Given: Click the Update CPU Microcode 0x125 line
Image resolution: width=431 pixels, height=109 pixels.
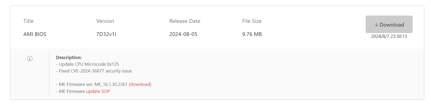Looking at the screenshot, I should click(87, 64).
